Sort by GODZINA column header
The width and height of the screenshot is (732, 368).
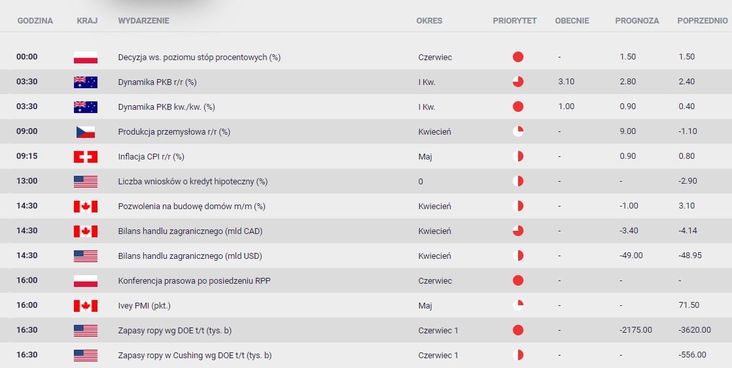click(x=35, y=21)
